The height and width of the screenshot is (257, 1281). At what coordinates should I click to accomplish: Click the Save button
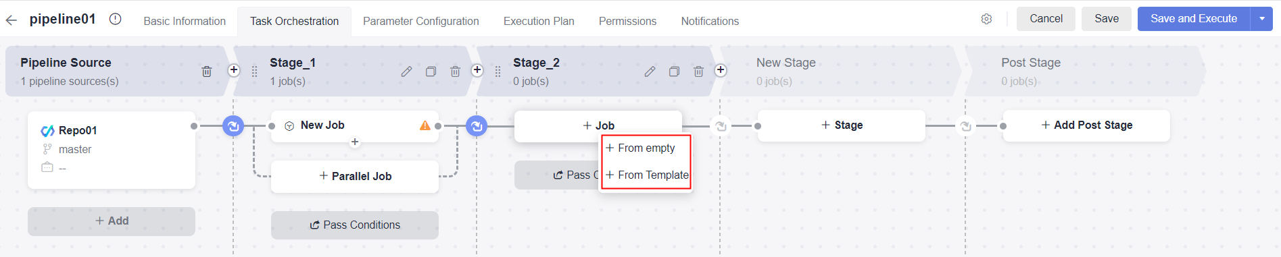coord(1107,19)
